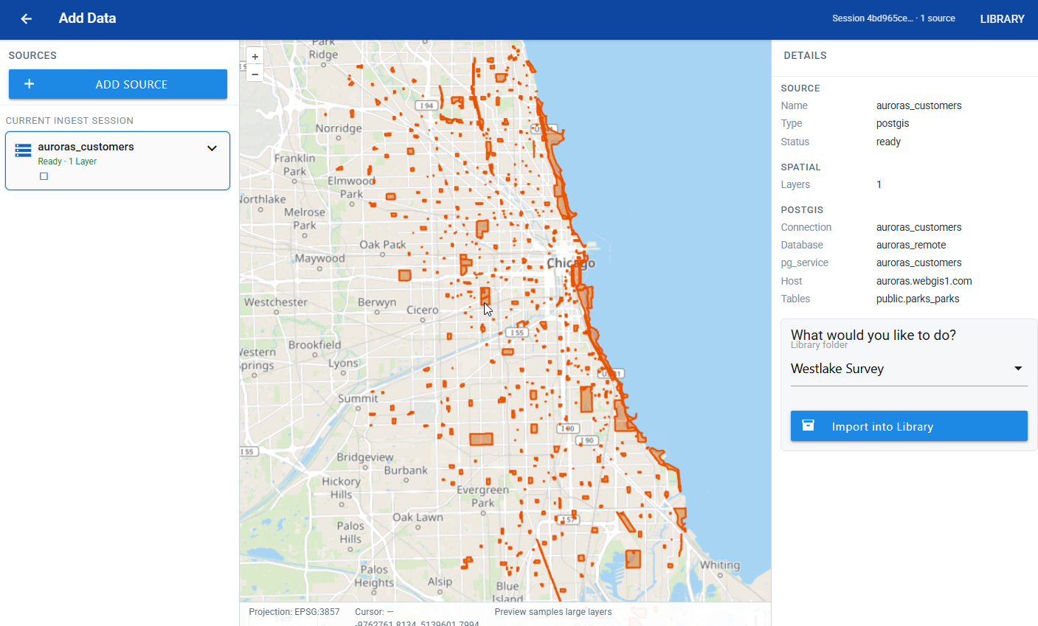
Task: Click the Evergreen Park map label
Action: (x=482, y=496)
